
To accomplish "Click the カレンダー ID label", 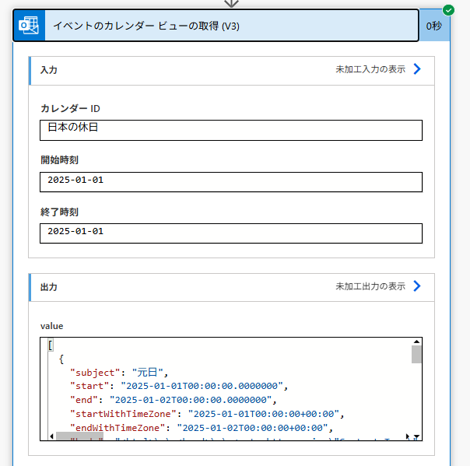I will point(70,108).
